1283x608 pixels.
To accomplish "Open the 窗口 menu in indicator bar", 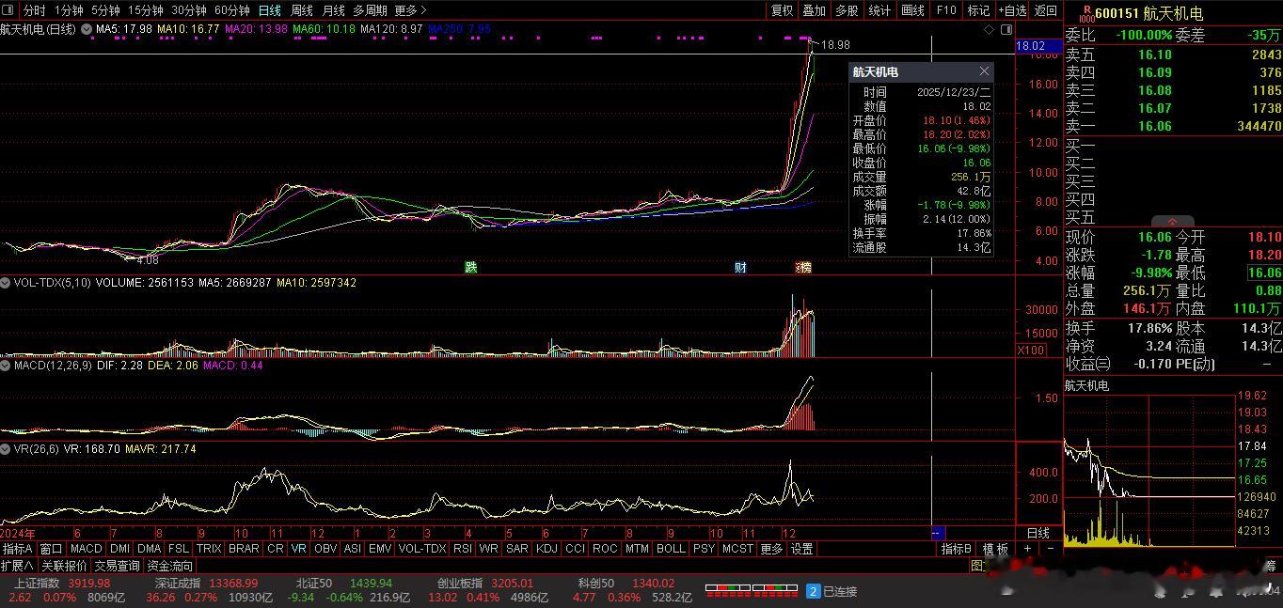I will click(x=51, y=549).
